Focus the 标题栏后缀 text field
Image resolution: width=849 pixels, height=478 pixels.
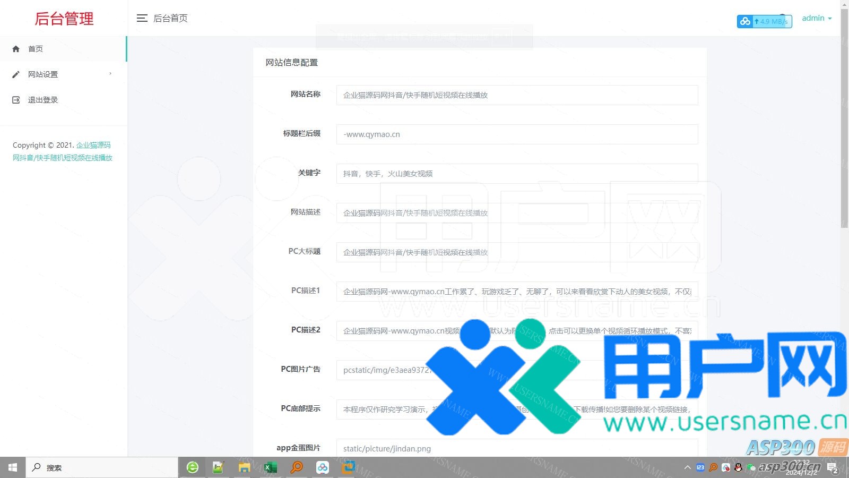coord(517,134)
